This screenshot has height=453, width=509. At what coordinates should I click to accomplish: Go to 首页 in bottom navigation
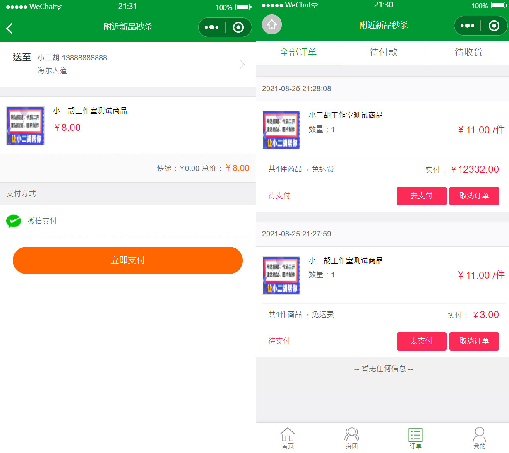(x=288, y=438)
